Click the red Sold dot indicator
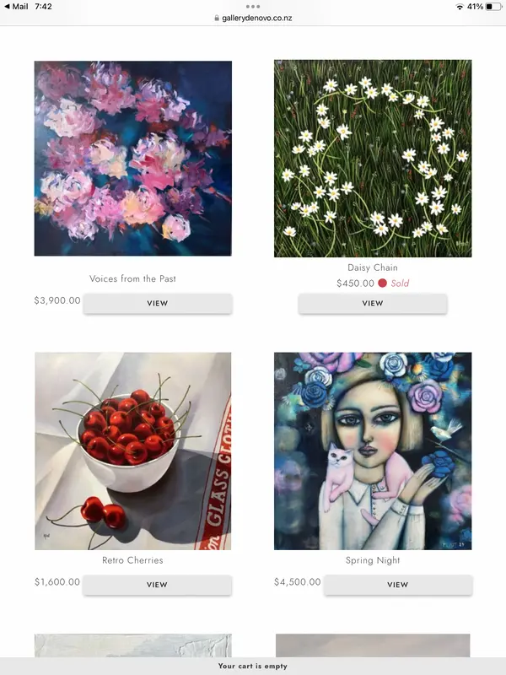This screenshot has width=506, height=675. pos(382,283)
